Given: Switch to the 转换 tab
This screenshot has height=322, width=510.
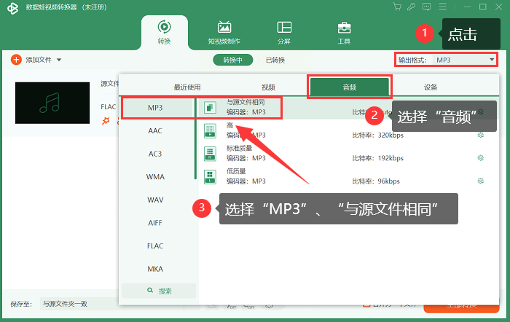Looking at the screenshot, I should [164, 33].
